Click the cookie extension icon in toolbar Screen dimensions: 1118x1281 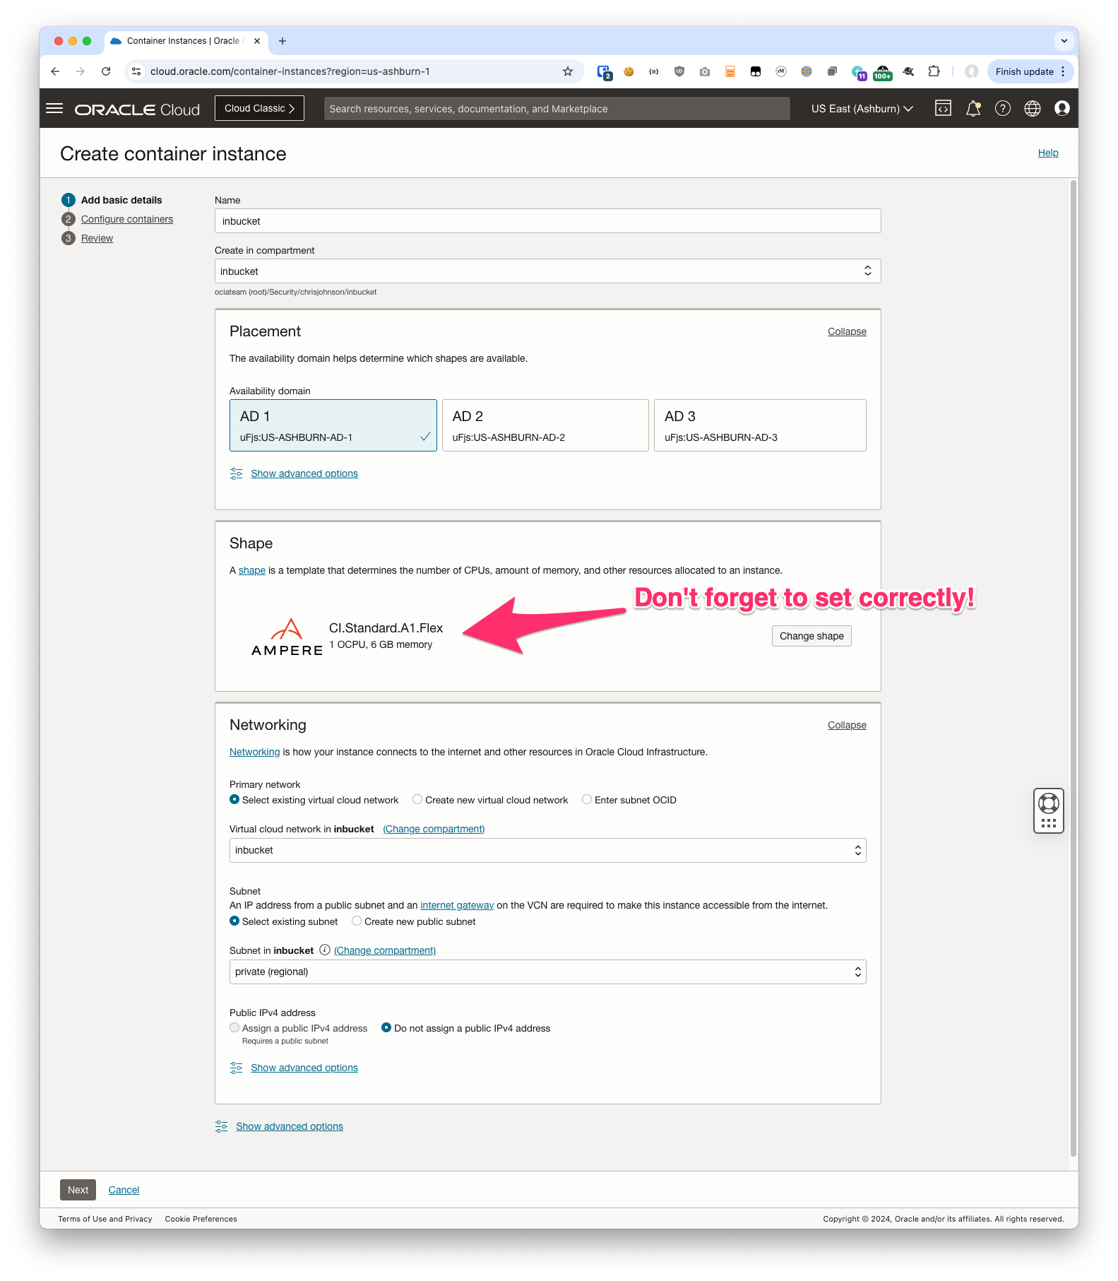tap(629, 71)
